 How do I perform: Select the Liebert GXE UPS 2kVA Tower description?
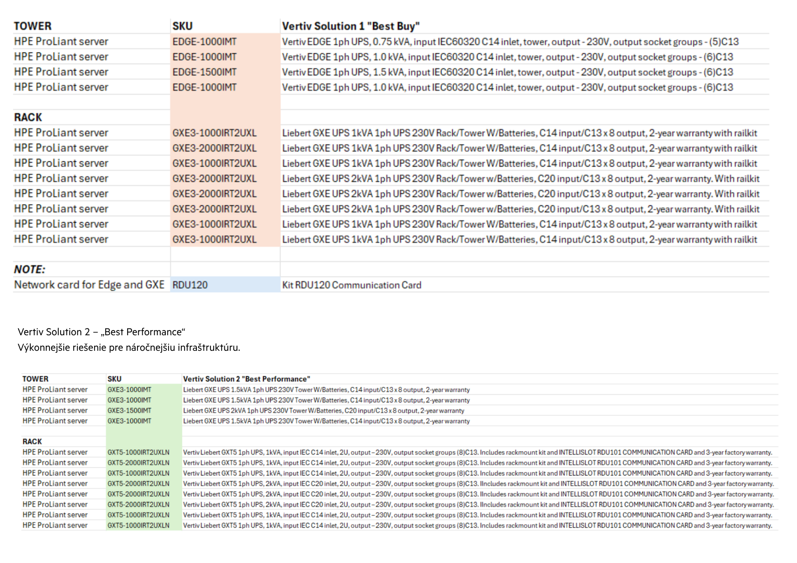pos(324,411)
